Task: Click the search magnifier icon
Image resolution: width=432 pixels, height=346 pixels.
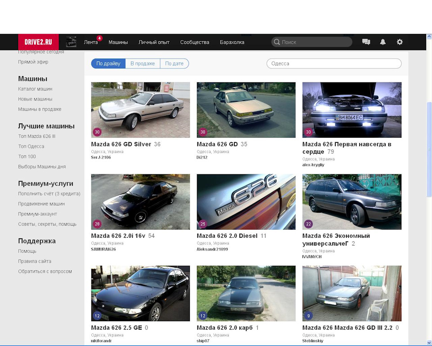Action: pos(277,42)
